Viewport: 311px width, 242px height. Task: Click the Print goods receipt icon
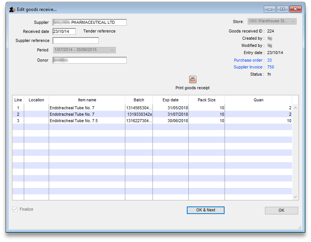coord(192,79)
